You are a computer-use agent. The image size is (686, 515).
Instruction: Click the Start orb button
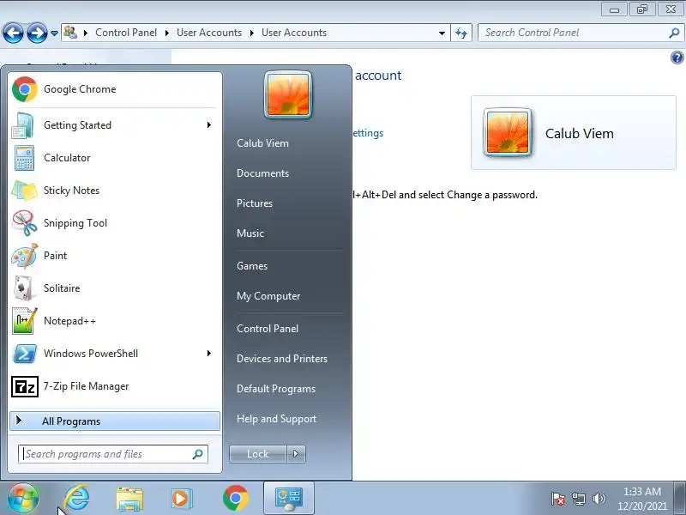23,498
